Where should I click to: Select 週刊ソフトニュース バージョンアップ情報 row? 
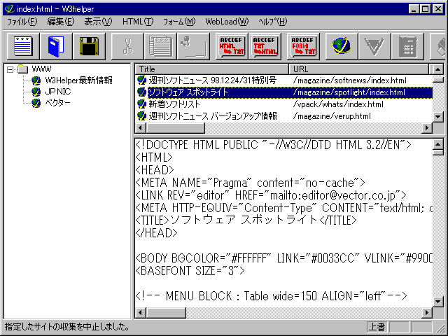tap(284, 116)
